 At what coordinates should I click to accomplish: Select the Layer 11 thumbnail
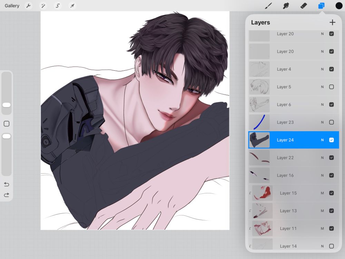point(262,229)
